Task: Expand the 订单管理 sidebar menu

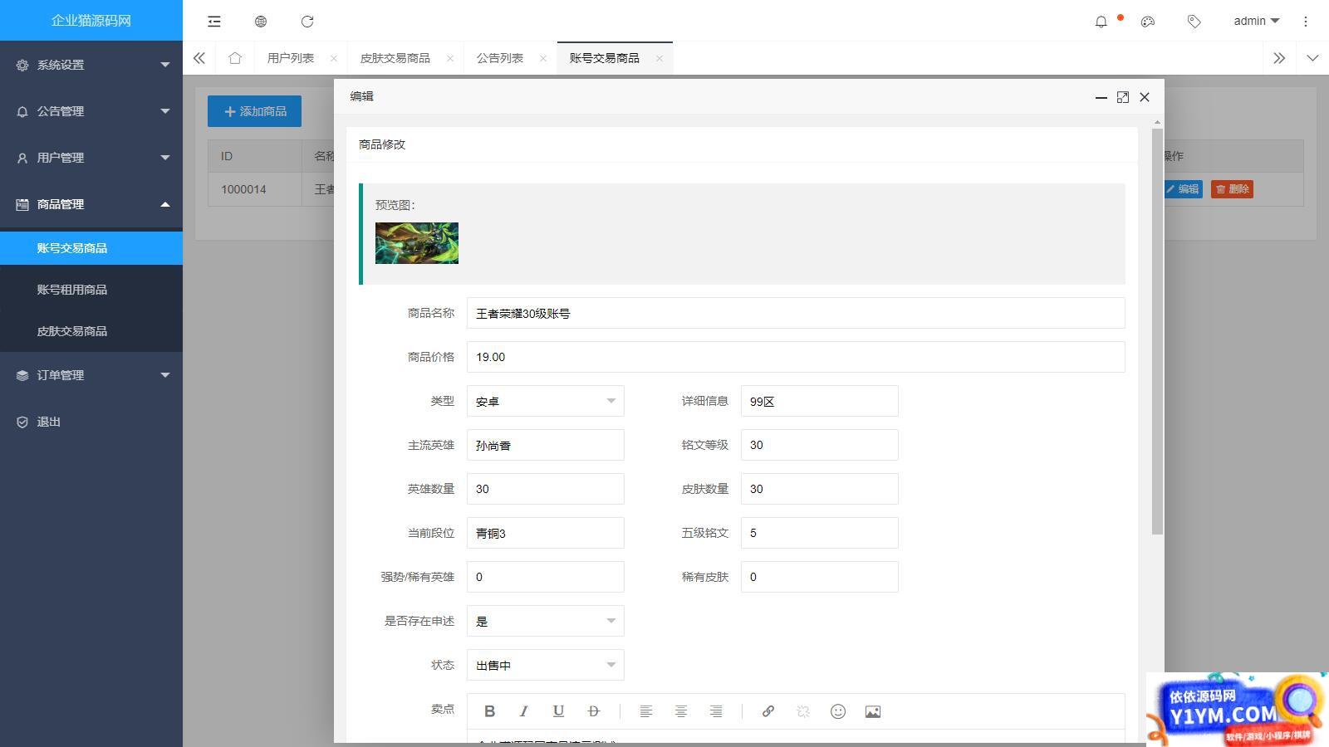Action: pyautogui.click(x=91, y=375)
